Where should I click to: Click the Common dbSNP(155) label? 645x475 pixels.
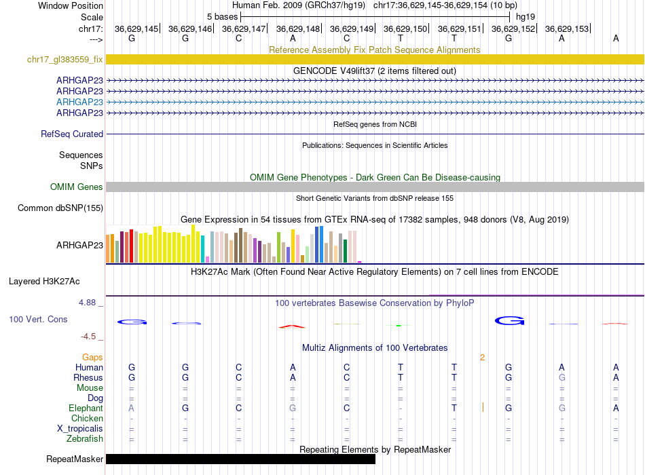[x=60, y=208]
